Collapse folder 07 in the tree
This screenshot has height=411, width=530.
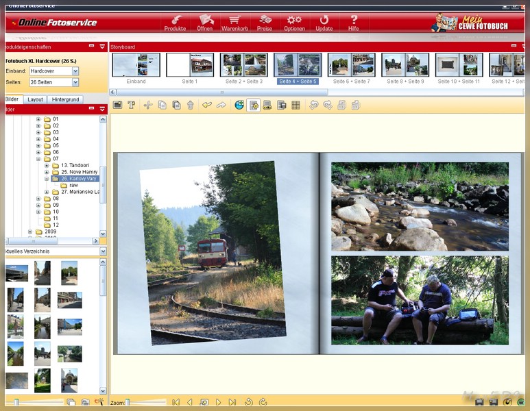coord(38,159)
